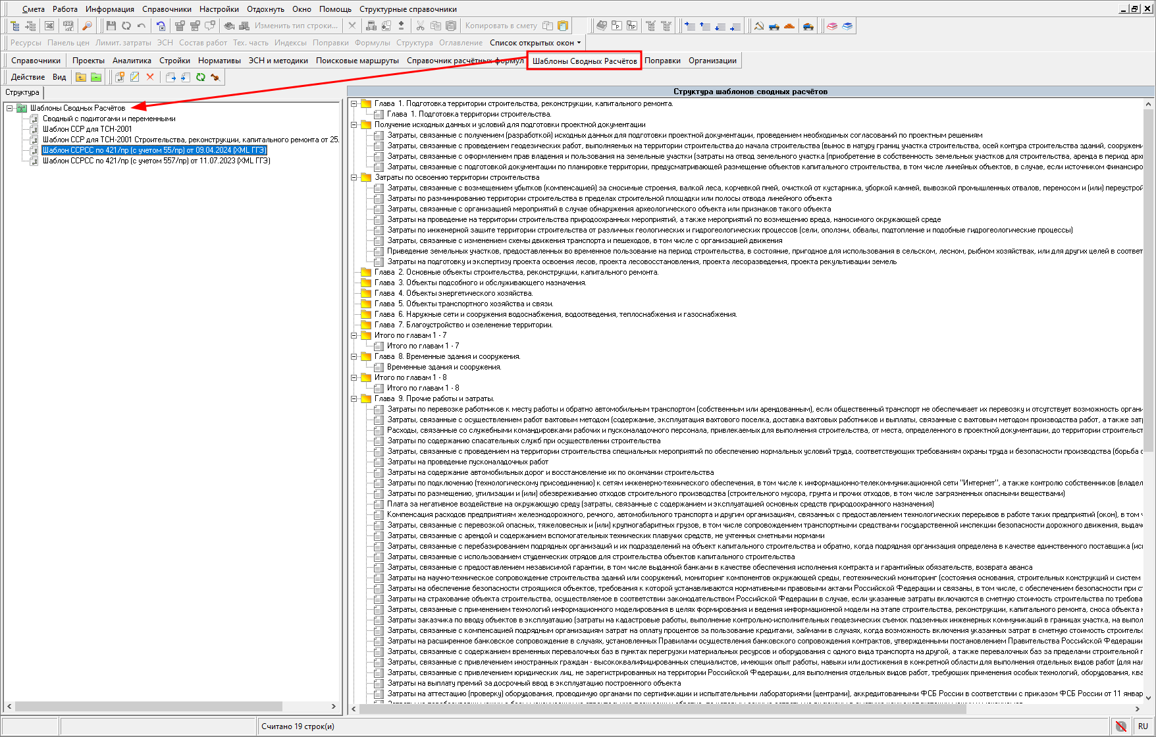Click 'Шаблоны Сводных Расчётов' toolbar button

(585, 61)
